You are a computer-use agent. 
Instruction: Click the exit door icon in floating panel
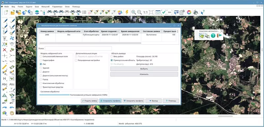(219, 36)
